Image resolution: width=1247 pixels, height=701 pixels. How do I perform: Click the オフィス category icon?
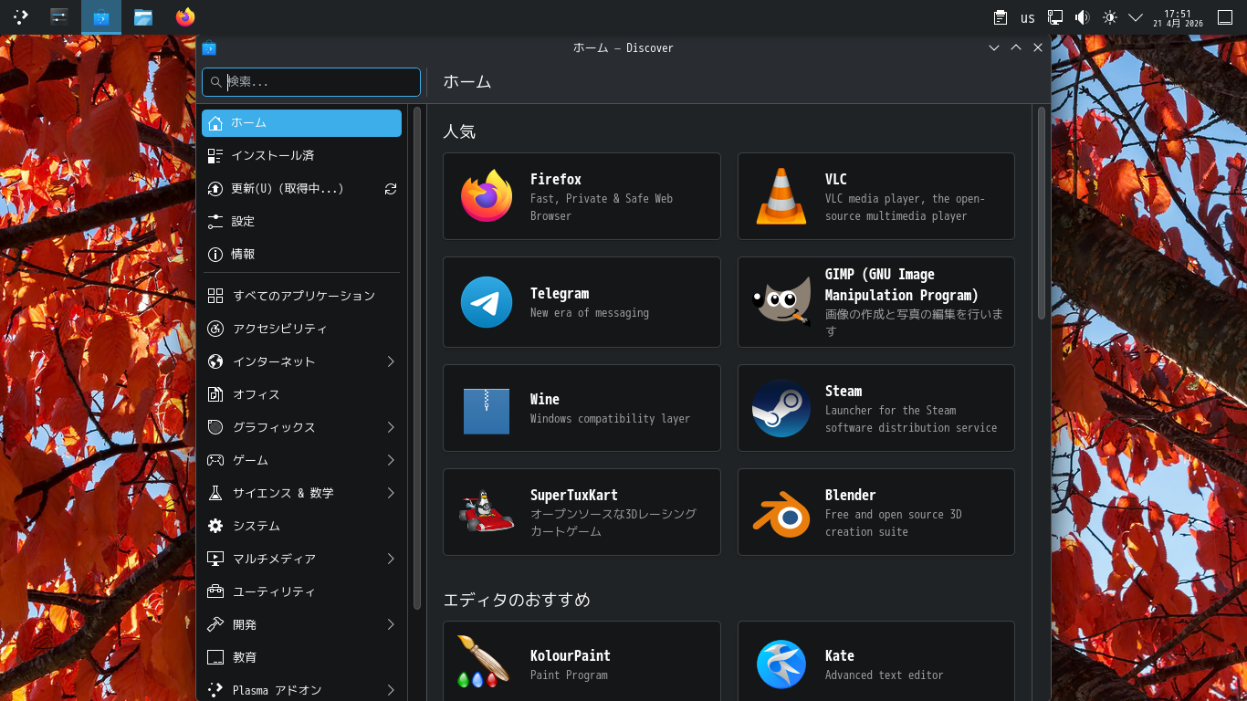point(215,394)
